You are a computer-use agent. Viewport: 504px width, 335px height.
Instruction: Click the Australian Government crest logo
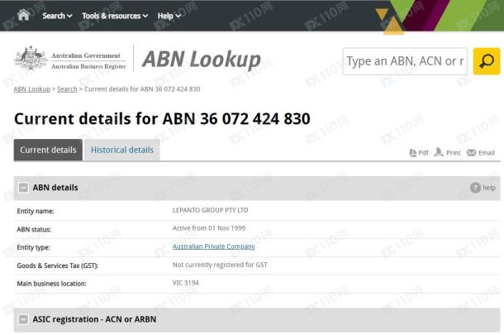coord(31,60)
